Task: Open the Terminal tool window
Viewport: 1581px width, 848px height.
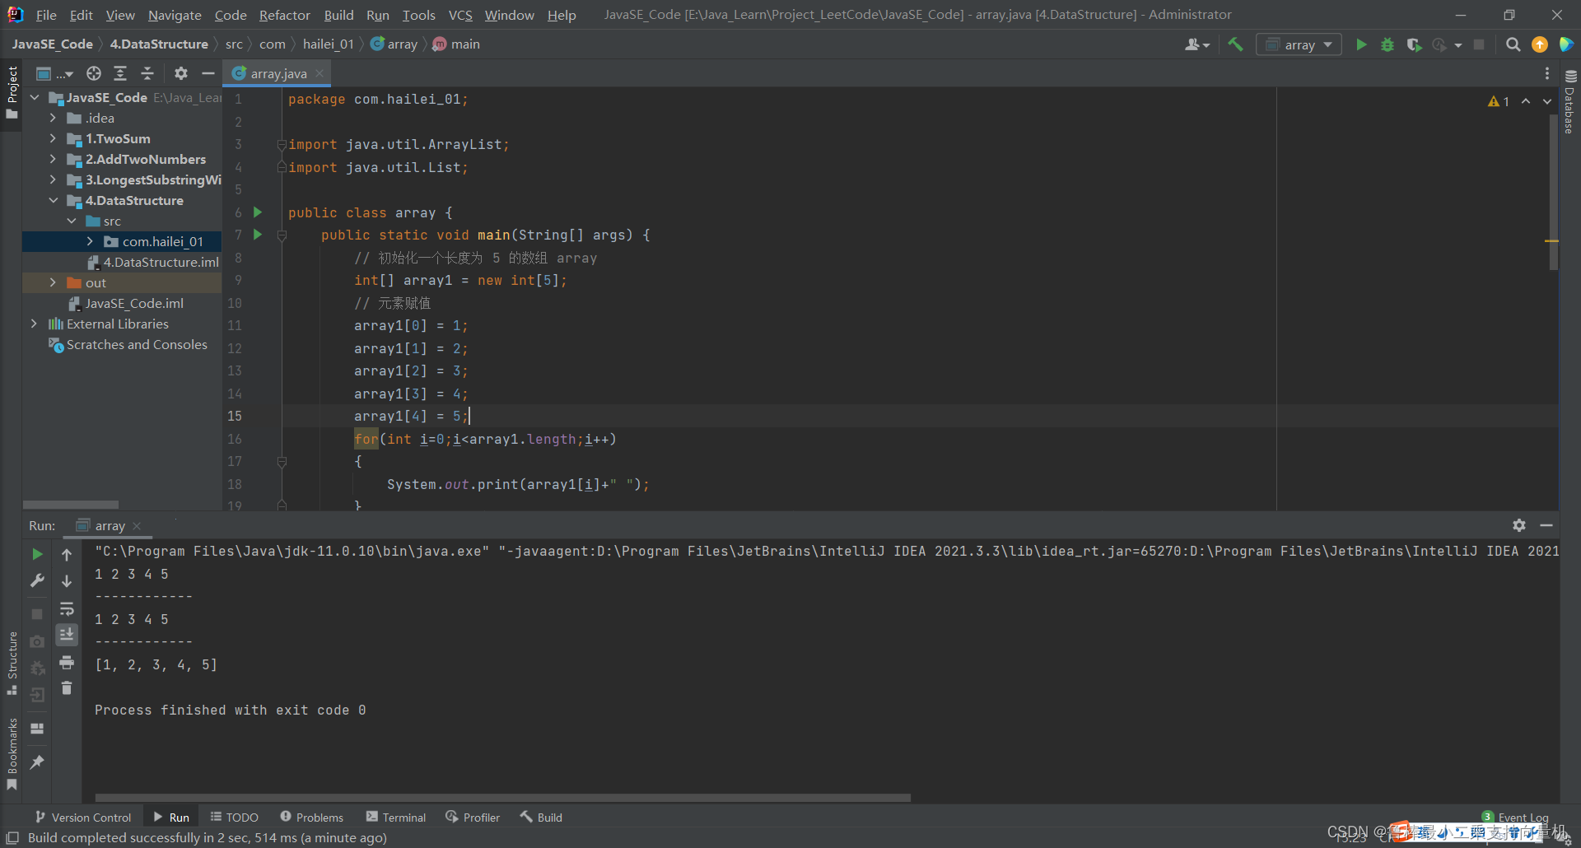Action: click(396, 817)
